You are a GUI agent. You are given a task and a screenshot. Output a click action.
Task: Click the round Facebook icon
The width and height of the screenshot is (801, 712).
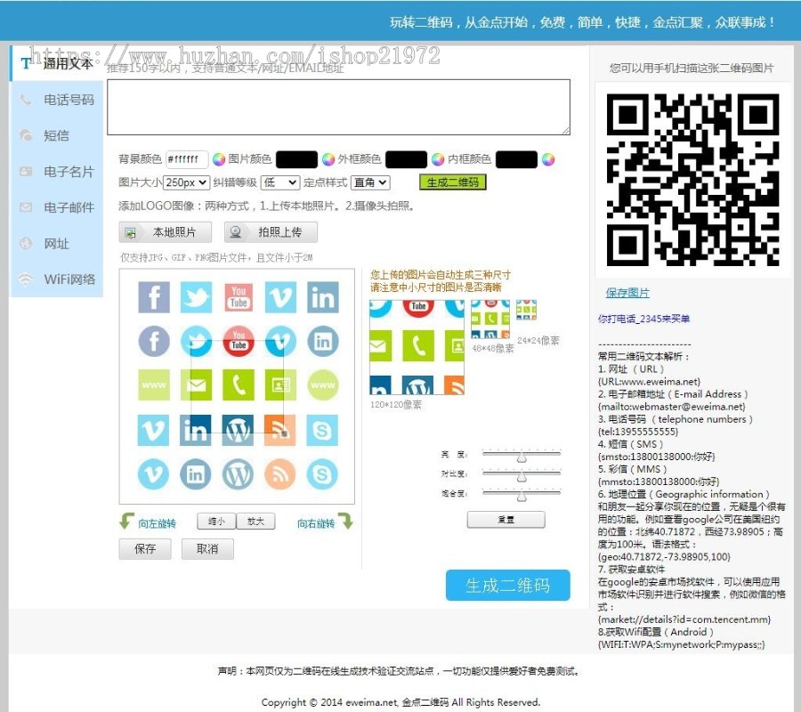click(x=154, y=341)
